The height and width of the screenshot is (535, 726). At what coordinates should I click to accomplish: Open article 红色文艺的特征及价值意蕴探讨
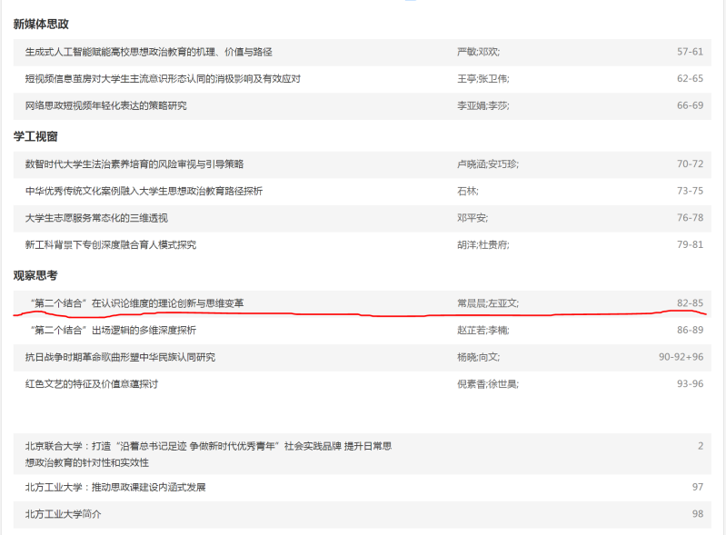[x=91, y=384]
